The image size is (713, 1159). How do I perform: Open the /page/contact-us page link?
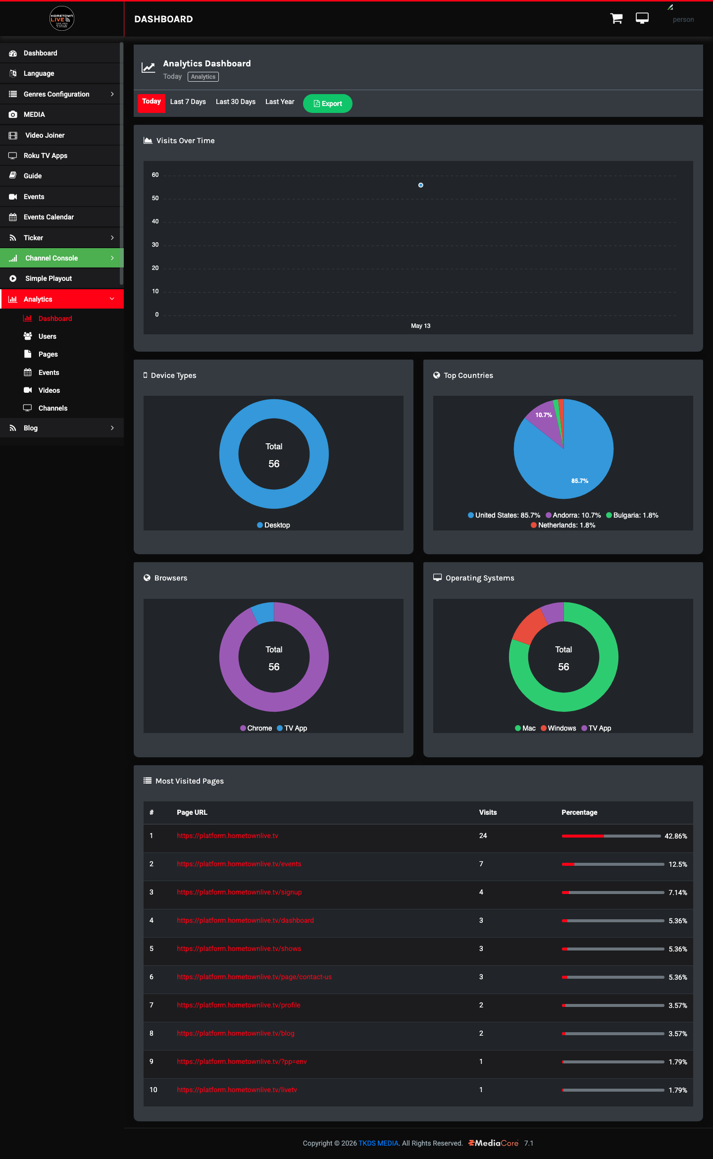[255, 977]
